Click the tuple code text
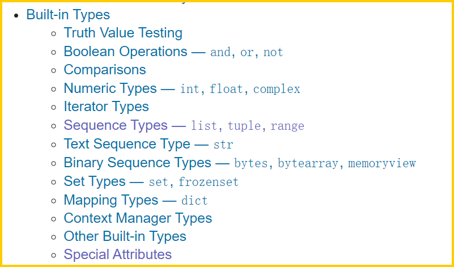This screenshot has height=267, width=454. 244,126
